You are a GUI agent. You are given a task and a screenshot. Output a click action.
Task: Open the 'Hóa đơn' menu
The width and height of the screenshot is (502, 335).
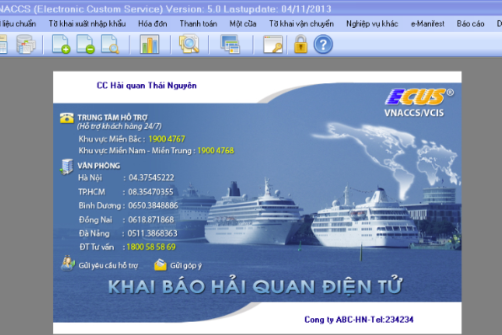pyautogui.click(x=152, y=24)
